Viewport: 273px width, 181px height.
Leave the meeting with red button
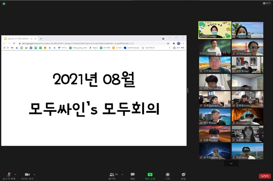click(265, 176)
